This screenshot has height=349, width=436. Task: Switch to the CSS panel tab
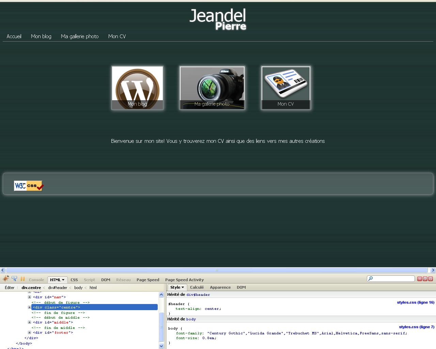coord(74,280)
